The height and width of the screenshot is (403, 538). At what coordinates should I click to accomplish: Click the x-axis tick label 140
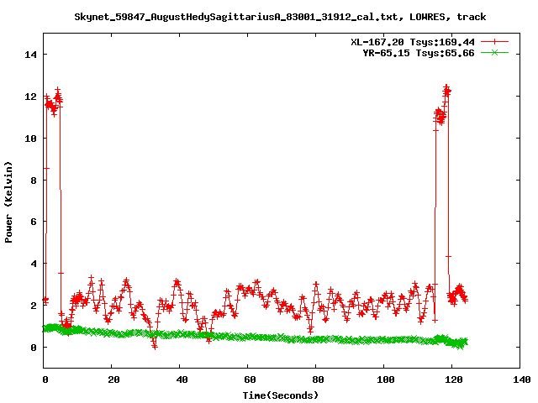(x=522, y=379)
